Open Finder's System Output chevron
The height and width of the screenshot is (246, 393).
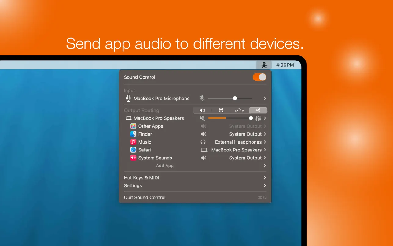point(265,134)
